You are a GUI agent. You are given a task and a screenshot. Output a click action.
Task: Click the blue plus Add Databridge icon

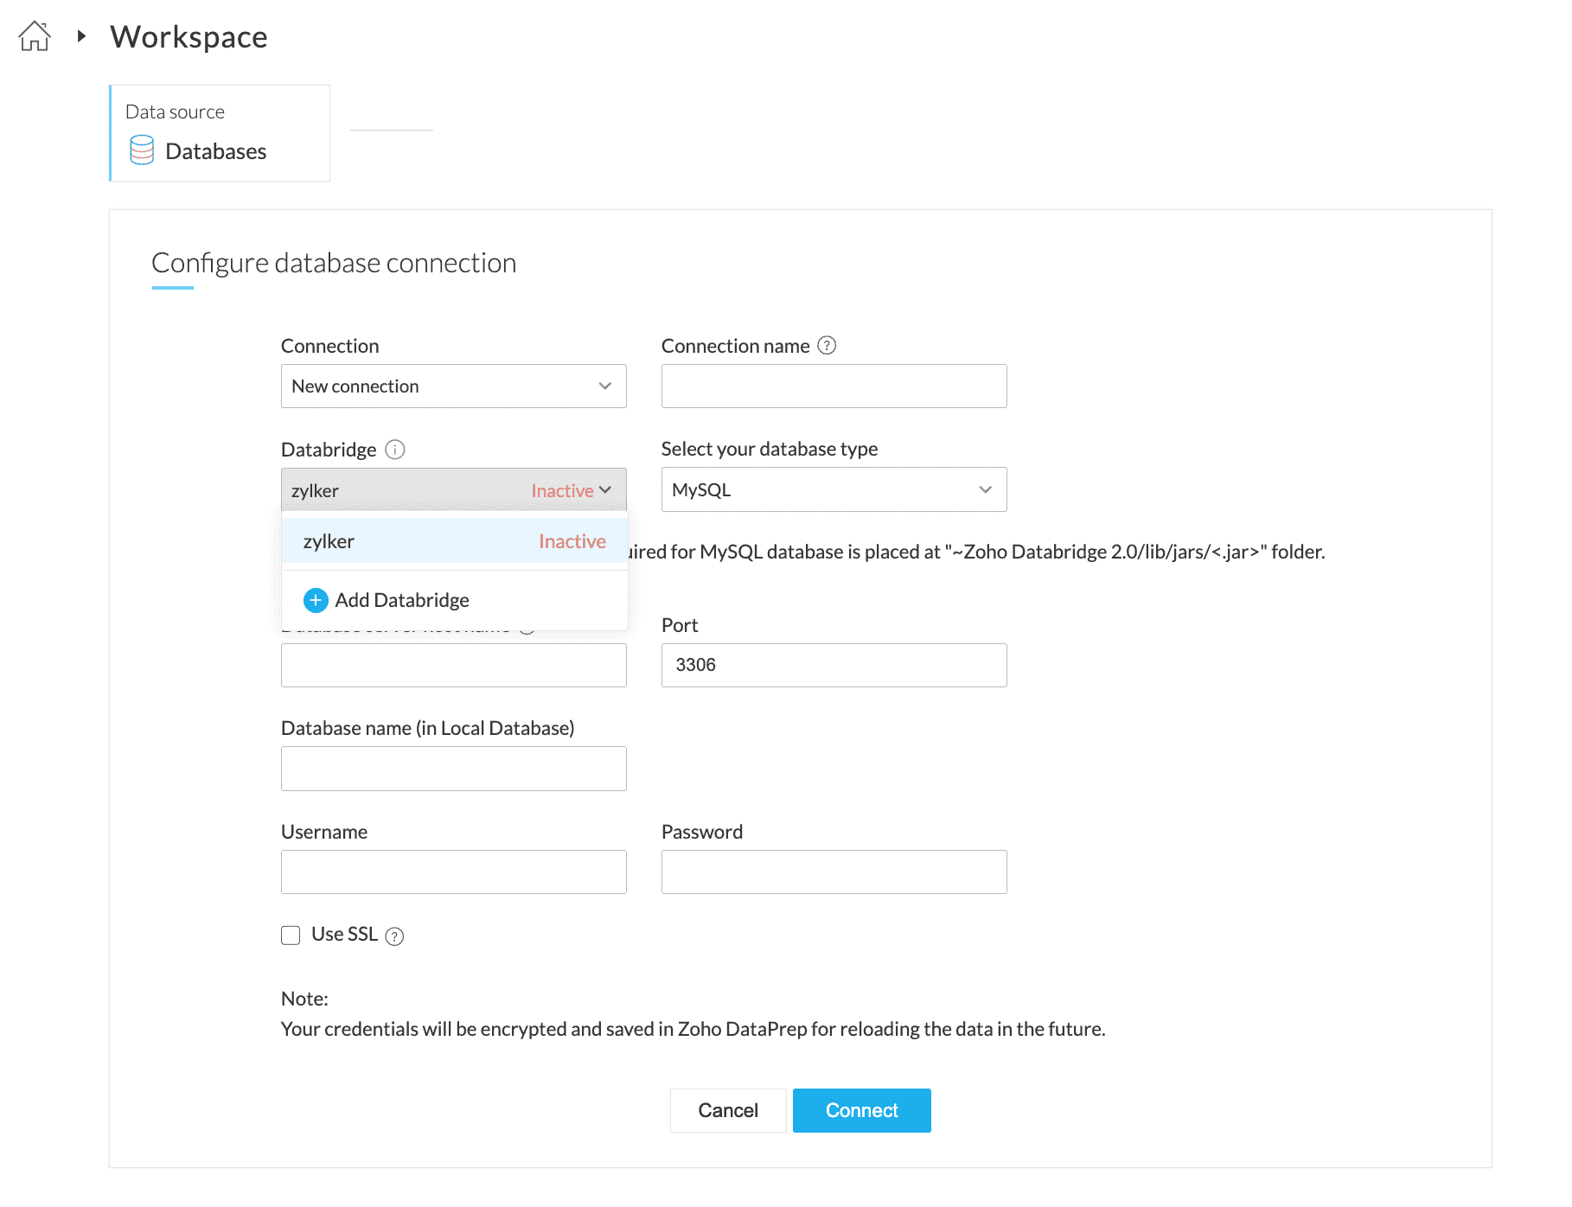pyautogui.click(x=316, y=600)
